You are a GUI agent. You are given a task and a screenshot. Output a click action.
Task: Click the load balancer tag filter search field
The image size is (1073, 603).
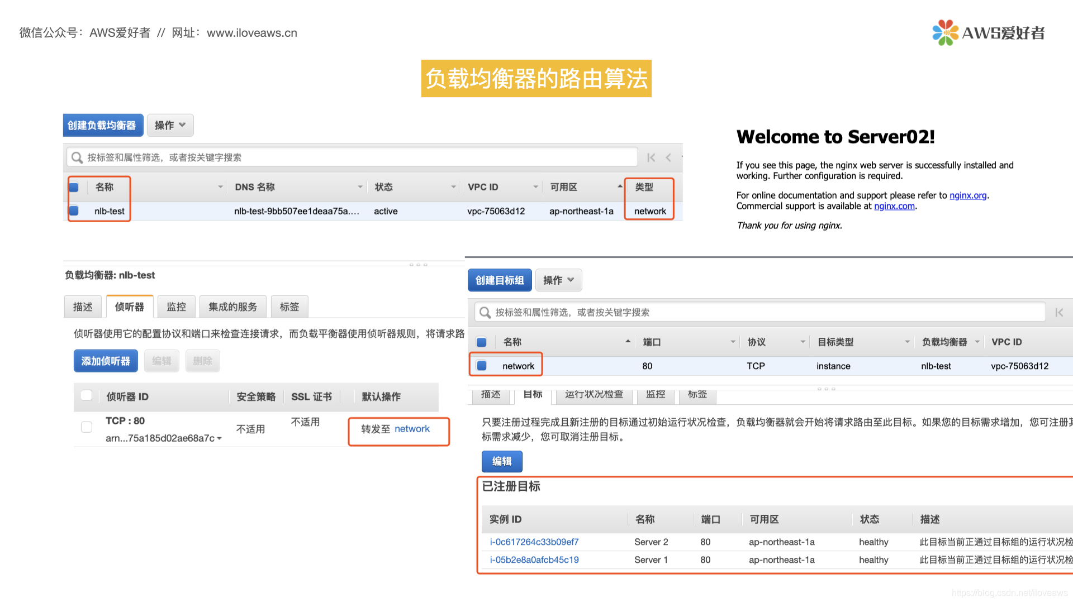[x=358, y=157]
